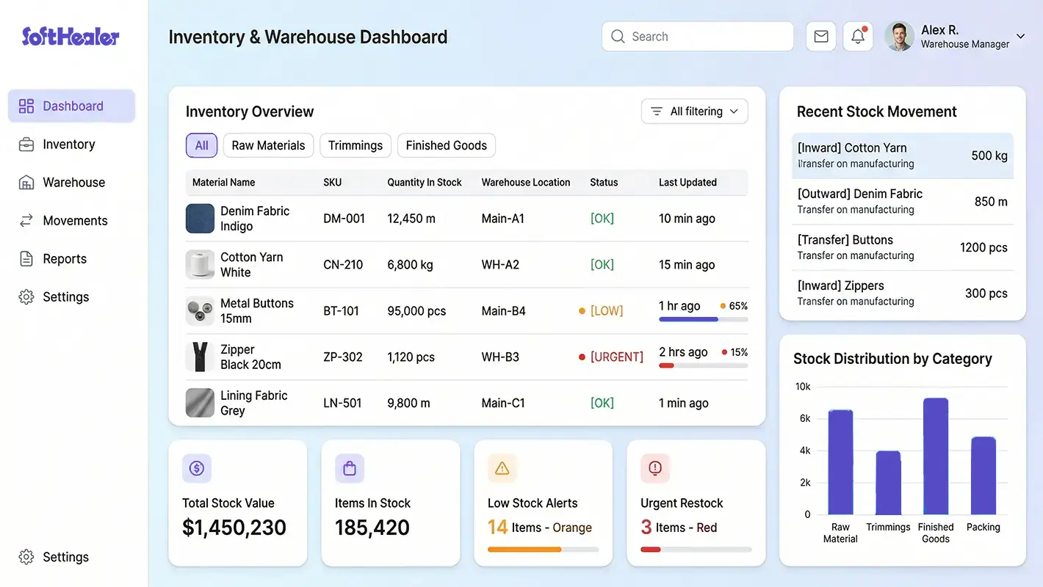The width and height of the screenshot is (1043, 587).
Task: Click the Low Stock Alerts warning icon
Action: coord(502,468)
